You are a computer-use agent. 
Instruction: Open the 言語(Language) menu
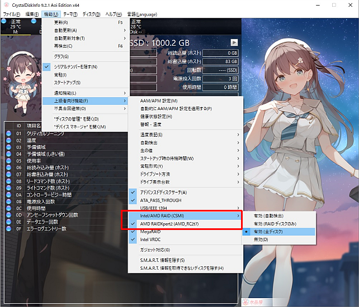tap(142, 14)
